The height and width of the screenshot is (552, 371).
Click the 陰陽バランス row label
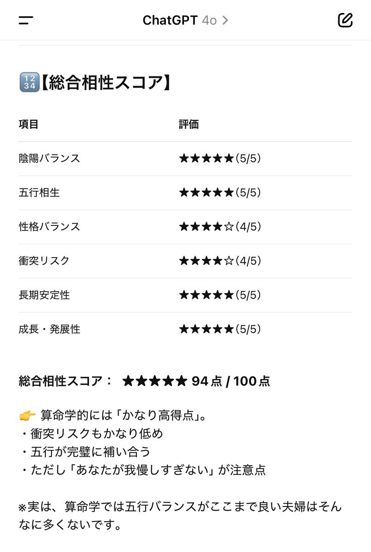click(x=49, y=158)
